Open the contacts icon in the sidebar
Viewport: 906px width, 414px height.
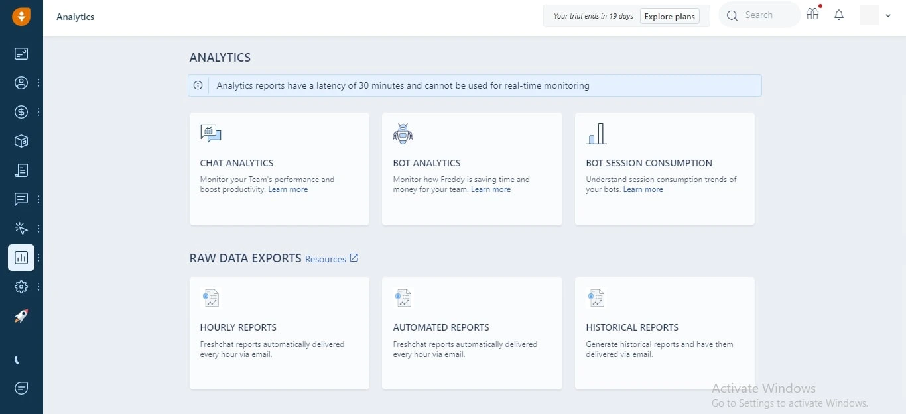click(21, 83)
